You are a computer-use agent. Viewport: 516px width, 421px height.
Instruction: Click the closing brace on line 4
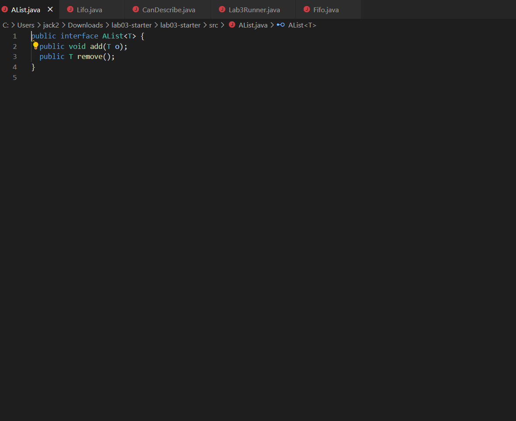[33, 67]
